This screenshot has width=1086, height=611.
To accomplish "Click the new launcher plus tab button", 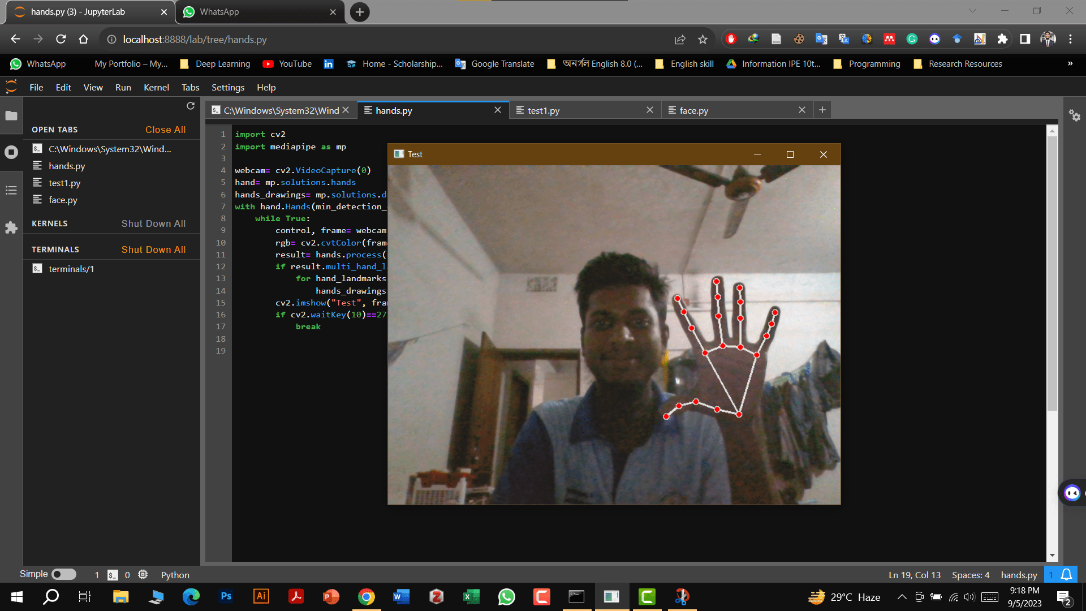I will point(822,110).
